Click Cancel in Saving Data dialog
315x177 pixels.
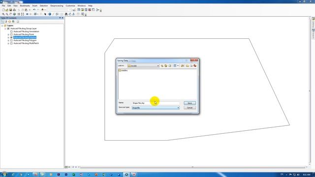(x=189, y=108)
